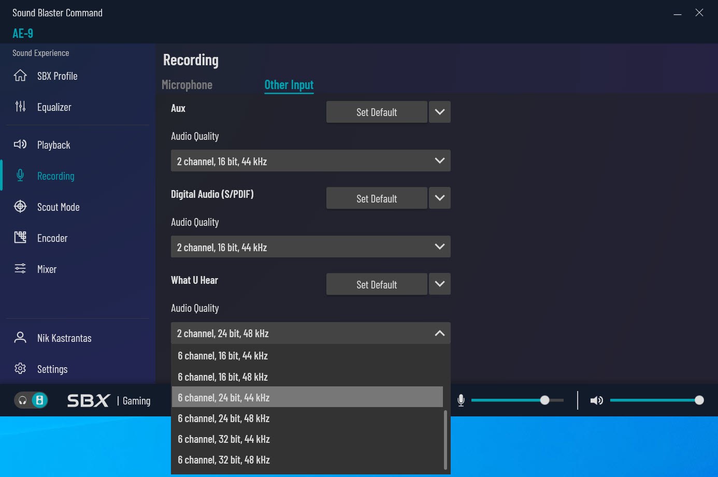
Task: Expand S/PDIF Set Default dropdown arrow
Action: click(x=440, y=198)
